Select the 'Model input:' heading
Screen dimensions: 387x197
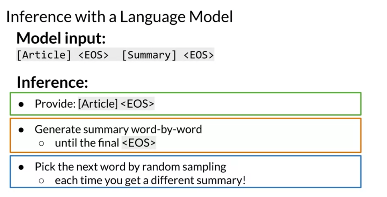[61, 38]
